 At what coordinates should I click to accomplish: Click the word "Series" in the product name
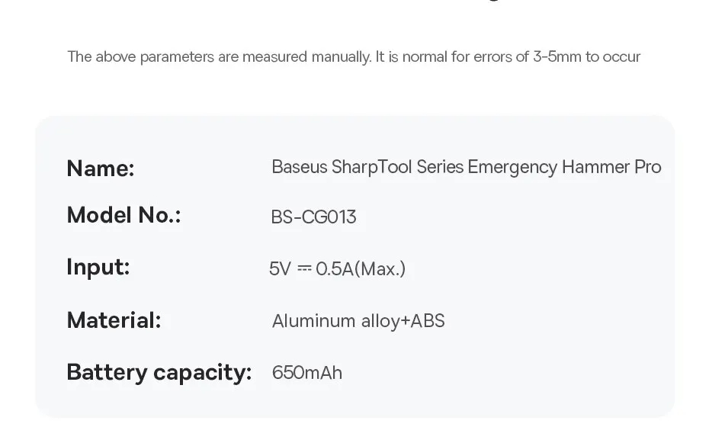point(440,167)
